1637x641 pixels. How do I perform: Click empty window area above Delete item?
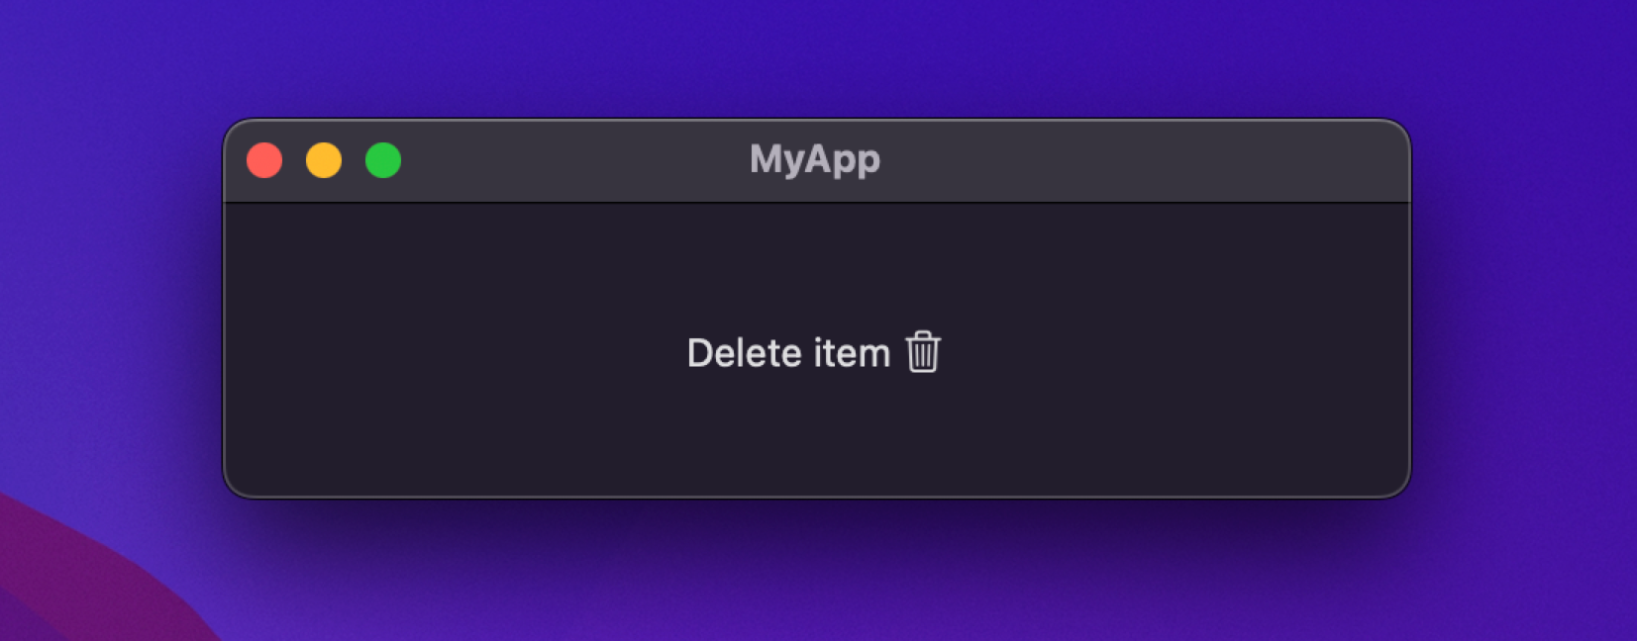coord(816,267)
